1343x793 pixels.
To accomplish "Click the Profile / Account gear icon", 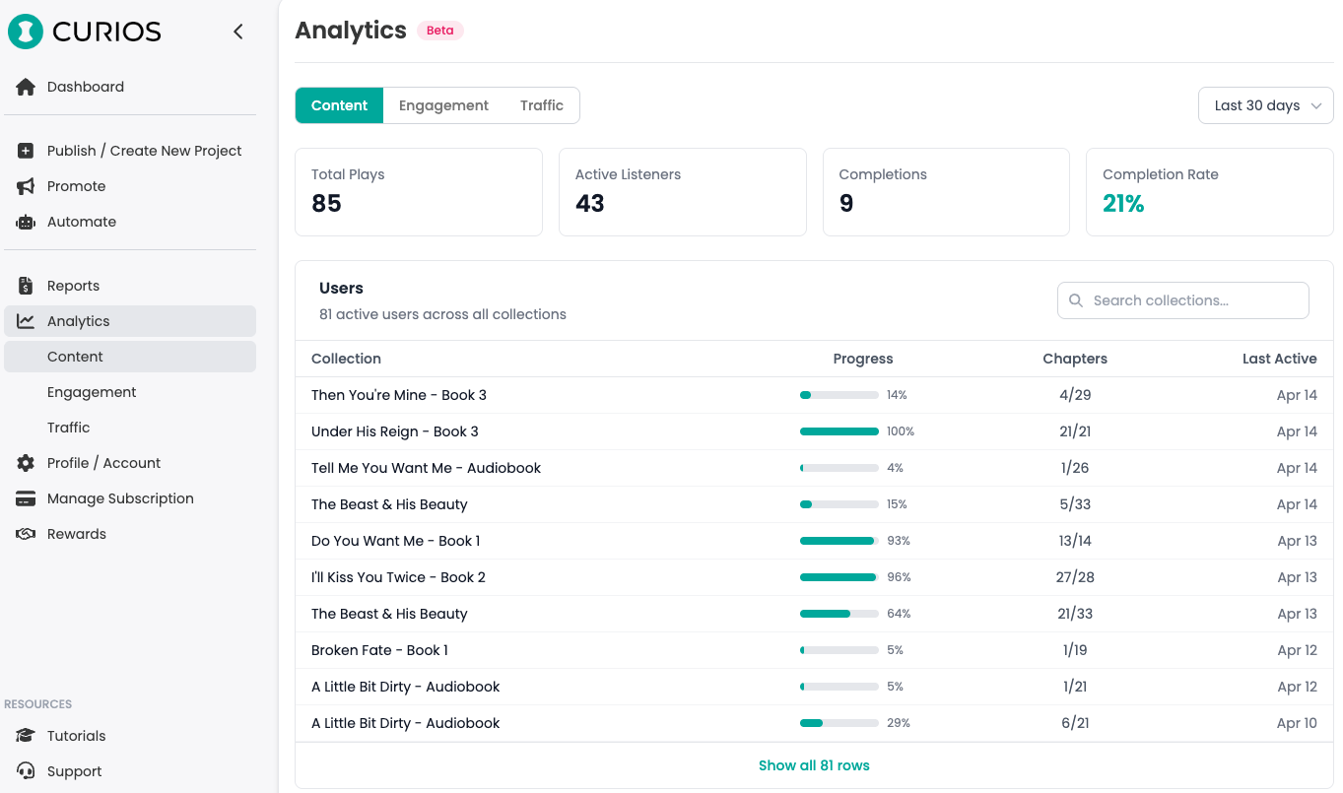I will (x=26, y=463).
